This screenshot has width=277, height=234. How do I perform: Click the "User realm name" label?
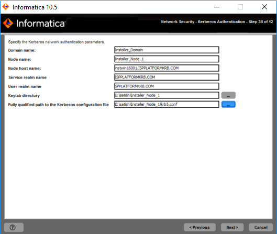(25, 86)
